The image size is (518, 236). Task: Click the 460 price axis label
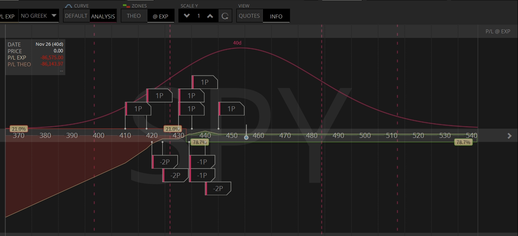258,135
